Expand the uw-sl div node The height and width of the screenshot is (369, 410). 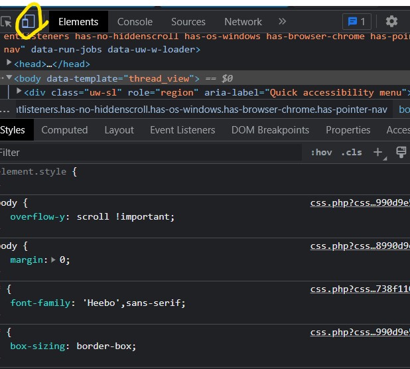[x=19, y=92]
